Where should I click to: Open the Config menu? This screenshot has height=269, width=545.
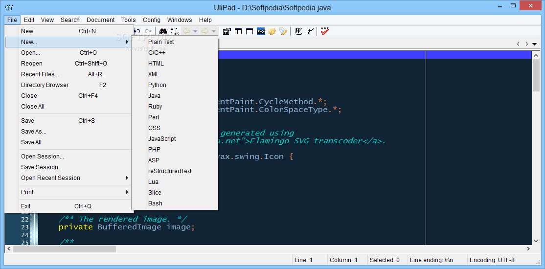coord(152,20)
